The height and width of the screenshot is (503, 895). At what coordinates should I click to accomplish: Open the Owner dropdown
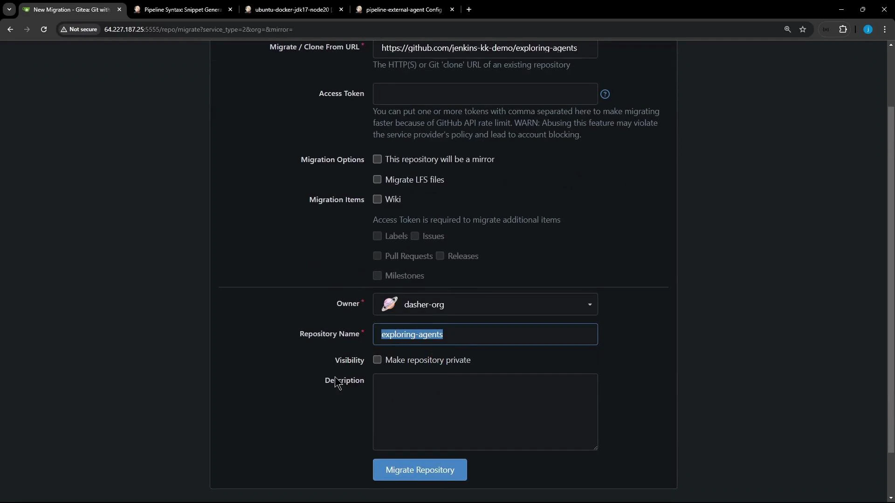click(x=589, y=304)
